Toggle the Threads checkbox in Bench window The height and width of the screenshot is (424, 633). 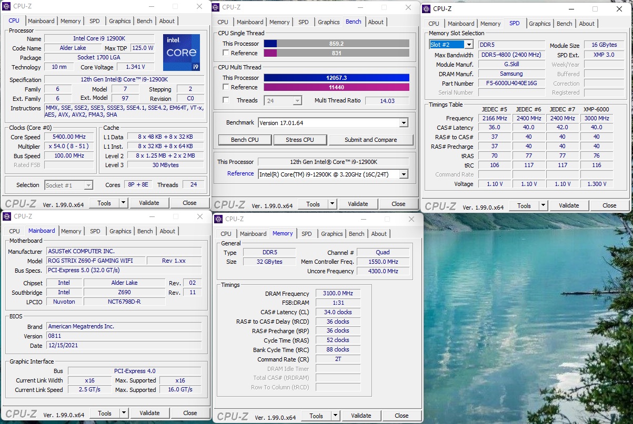(x=226, y=100)
